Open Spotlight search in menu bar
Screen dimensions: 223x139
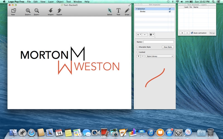pos(213,2)
